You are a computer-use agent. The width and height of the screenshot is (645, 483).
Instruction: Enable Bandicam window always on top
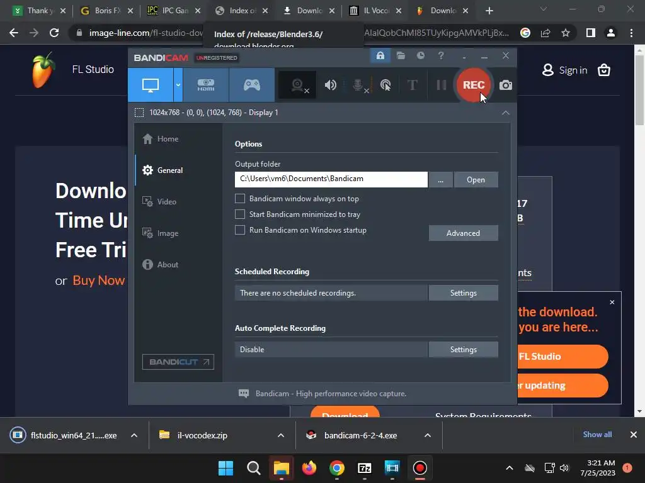point(240,198)
